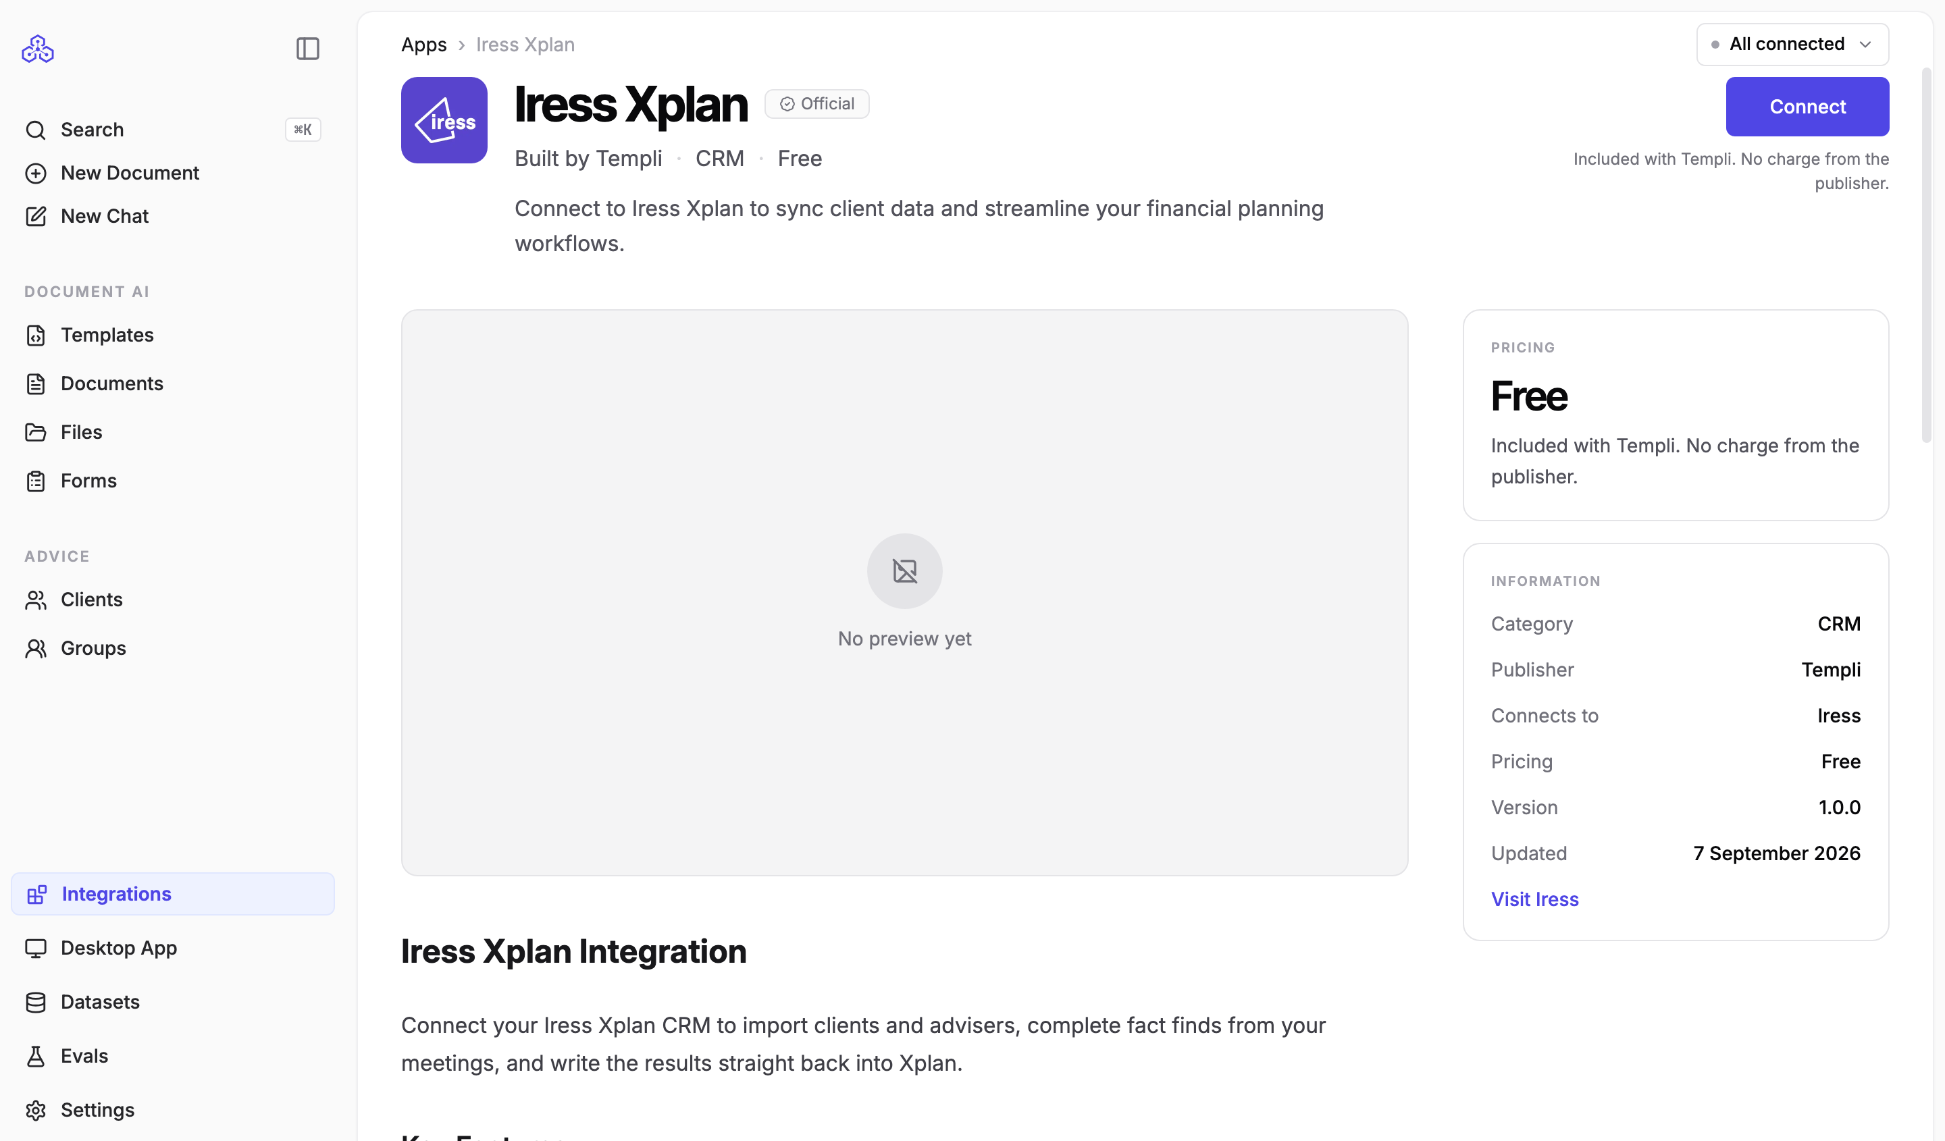Click the Free pricing headline
Screen dimensions: 1945x1141
pyautogui.click(x=1529, y=396)
